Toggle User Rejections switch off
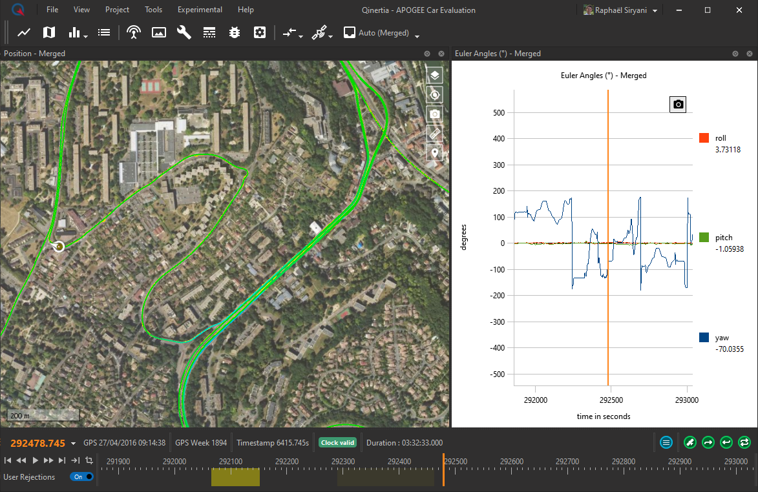 point(81,477)
